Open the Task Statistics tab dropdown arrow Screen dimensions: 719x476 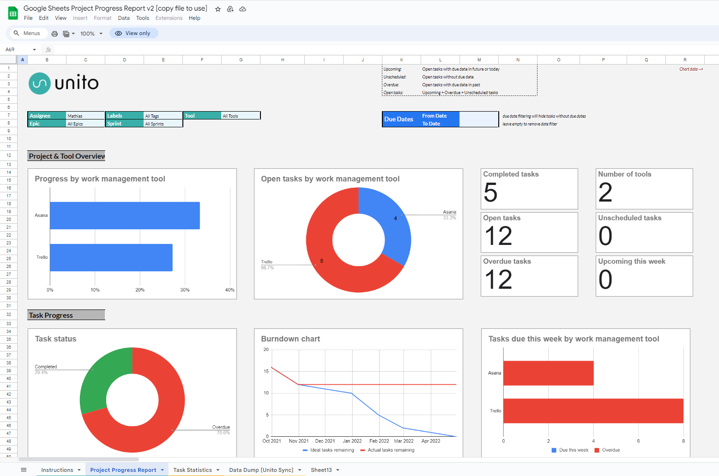click(x=217, y=469)
